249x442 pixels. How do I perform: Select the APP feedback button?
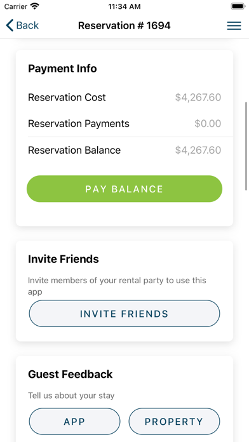pyautogui.click(x=74, y=422)
